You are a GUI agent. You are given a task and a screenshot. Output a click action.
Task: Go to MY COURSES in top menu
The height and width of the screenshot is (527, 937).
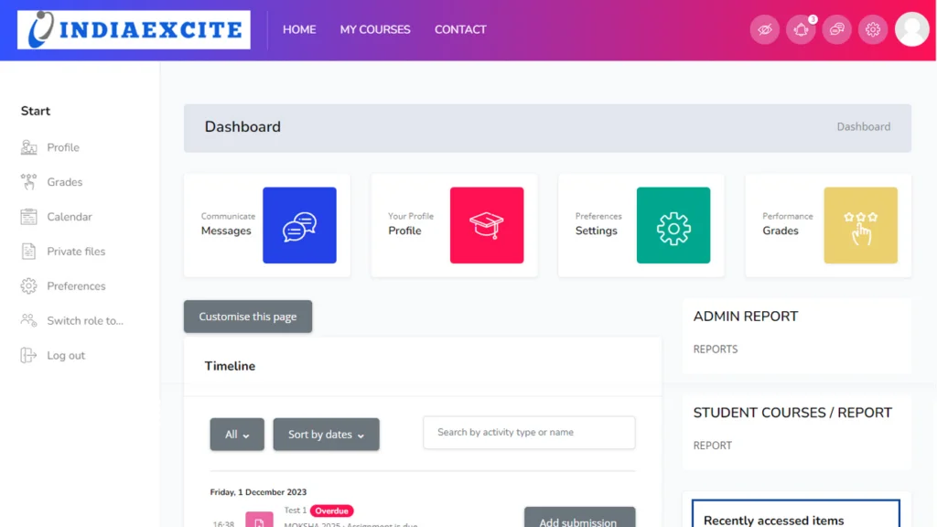[x=375, y=29]
